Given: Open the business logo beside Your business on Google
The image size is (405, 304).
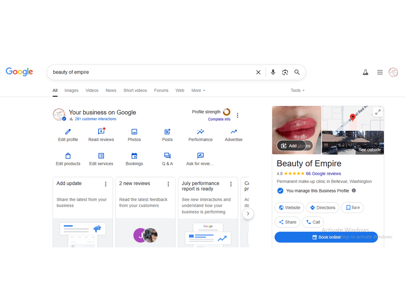Looking at the screenshot, I should (x=59, y=114).
